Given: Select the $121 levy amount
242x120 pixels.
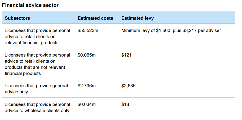Looking at the screenshot, I should pyautogui.click(x=126, y=55).
